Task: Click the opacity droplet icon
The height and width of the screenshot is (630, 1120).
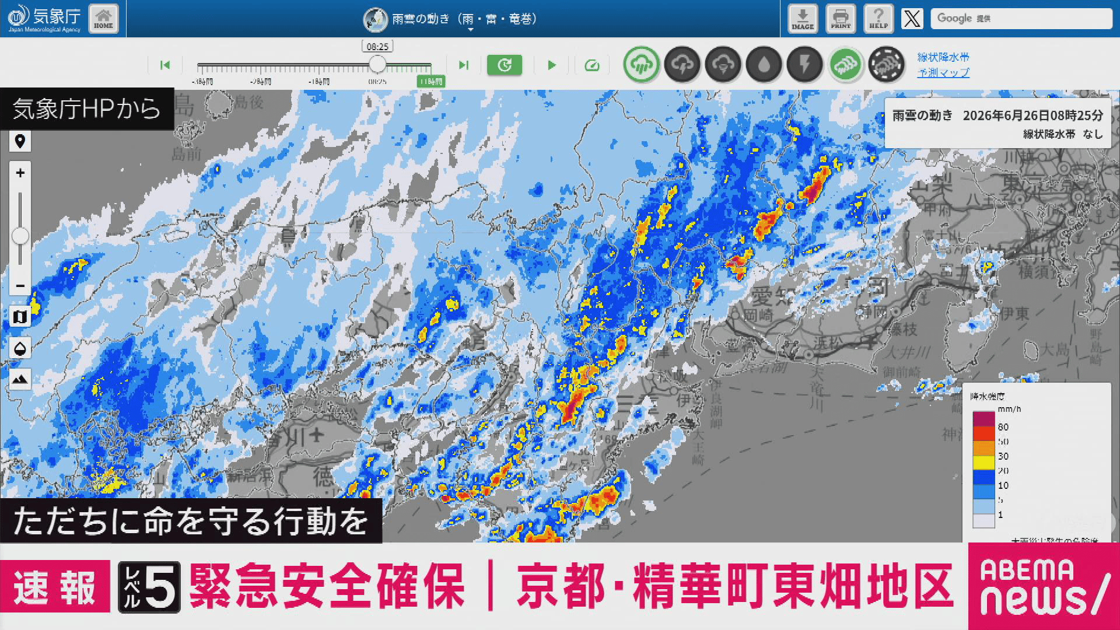Action: [x=20, y=349]
